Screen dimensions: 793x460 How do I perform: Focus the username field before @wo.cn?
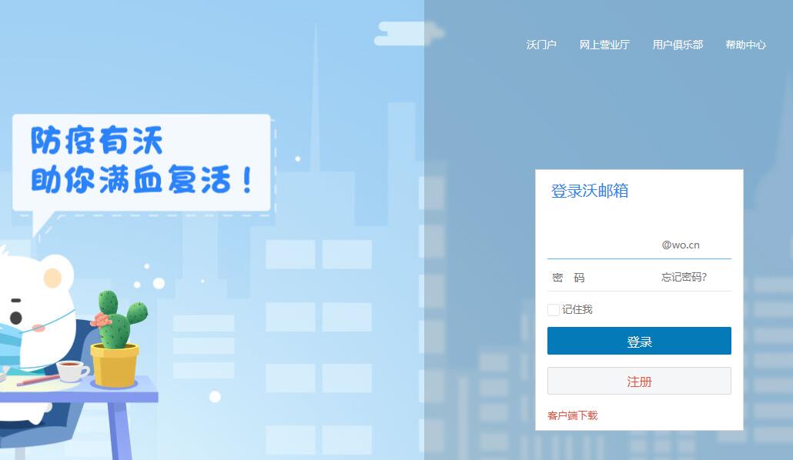click(604, 245)
